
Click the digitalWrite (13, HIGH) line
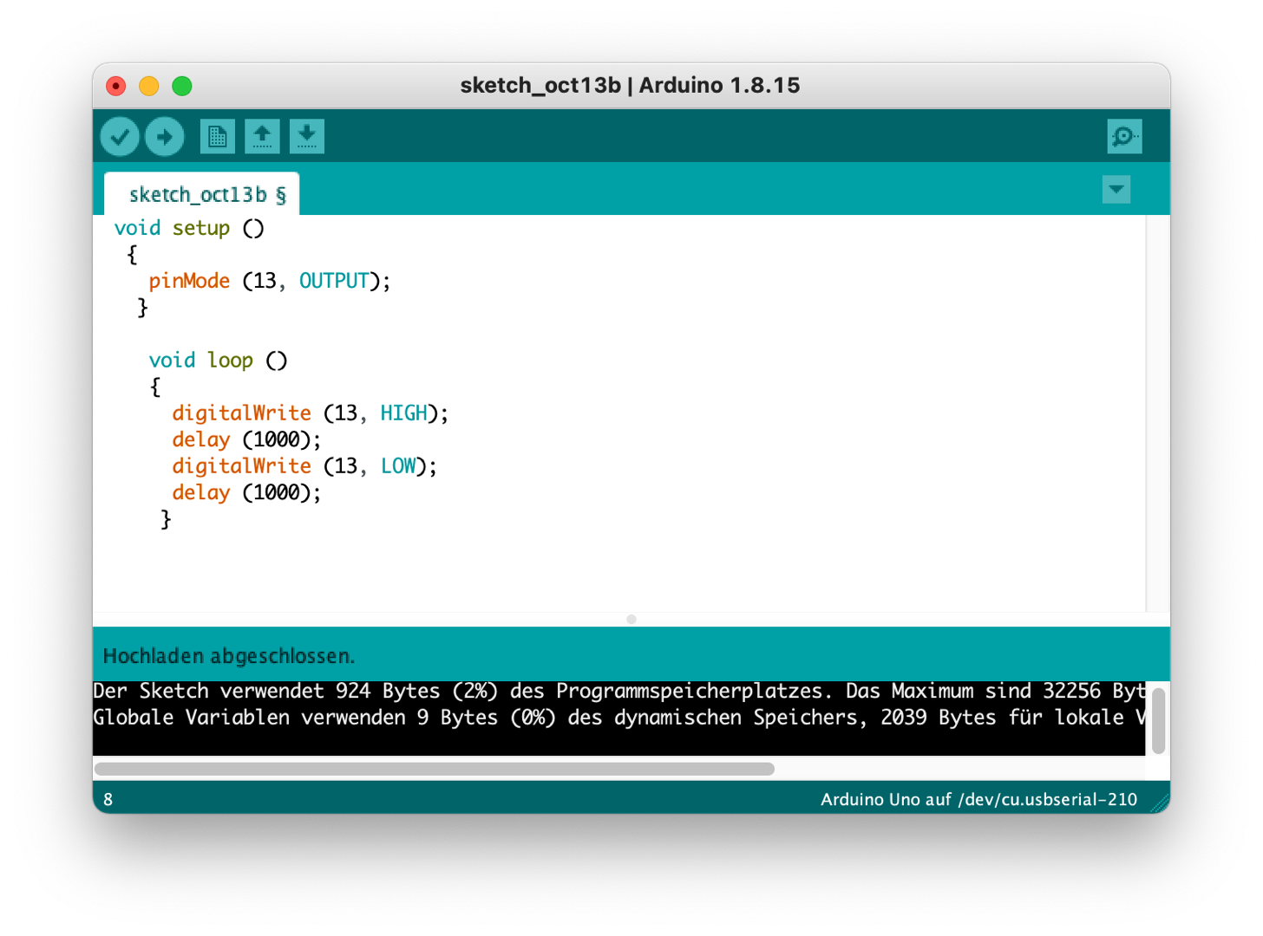click(x=311, y=413)
